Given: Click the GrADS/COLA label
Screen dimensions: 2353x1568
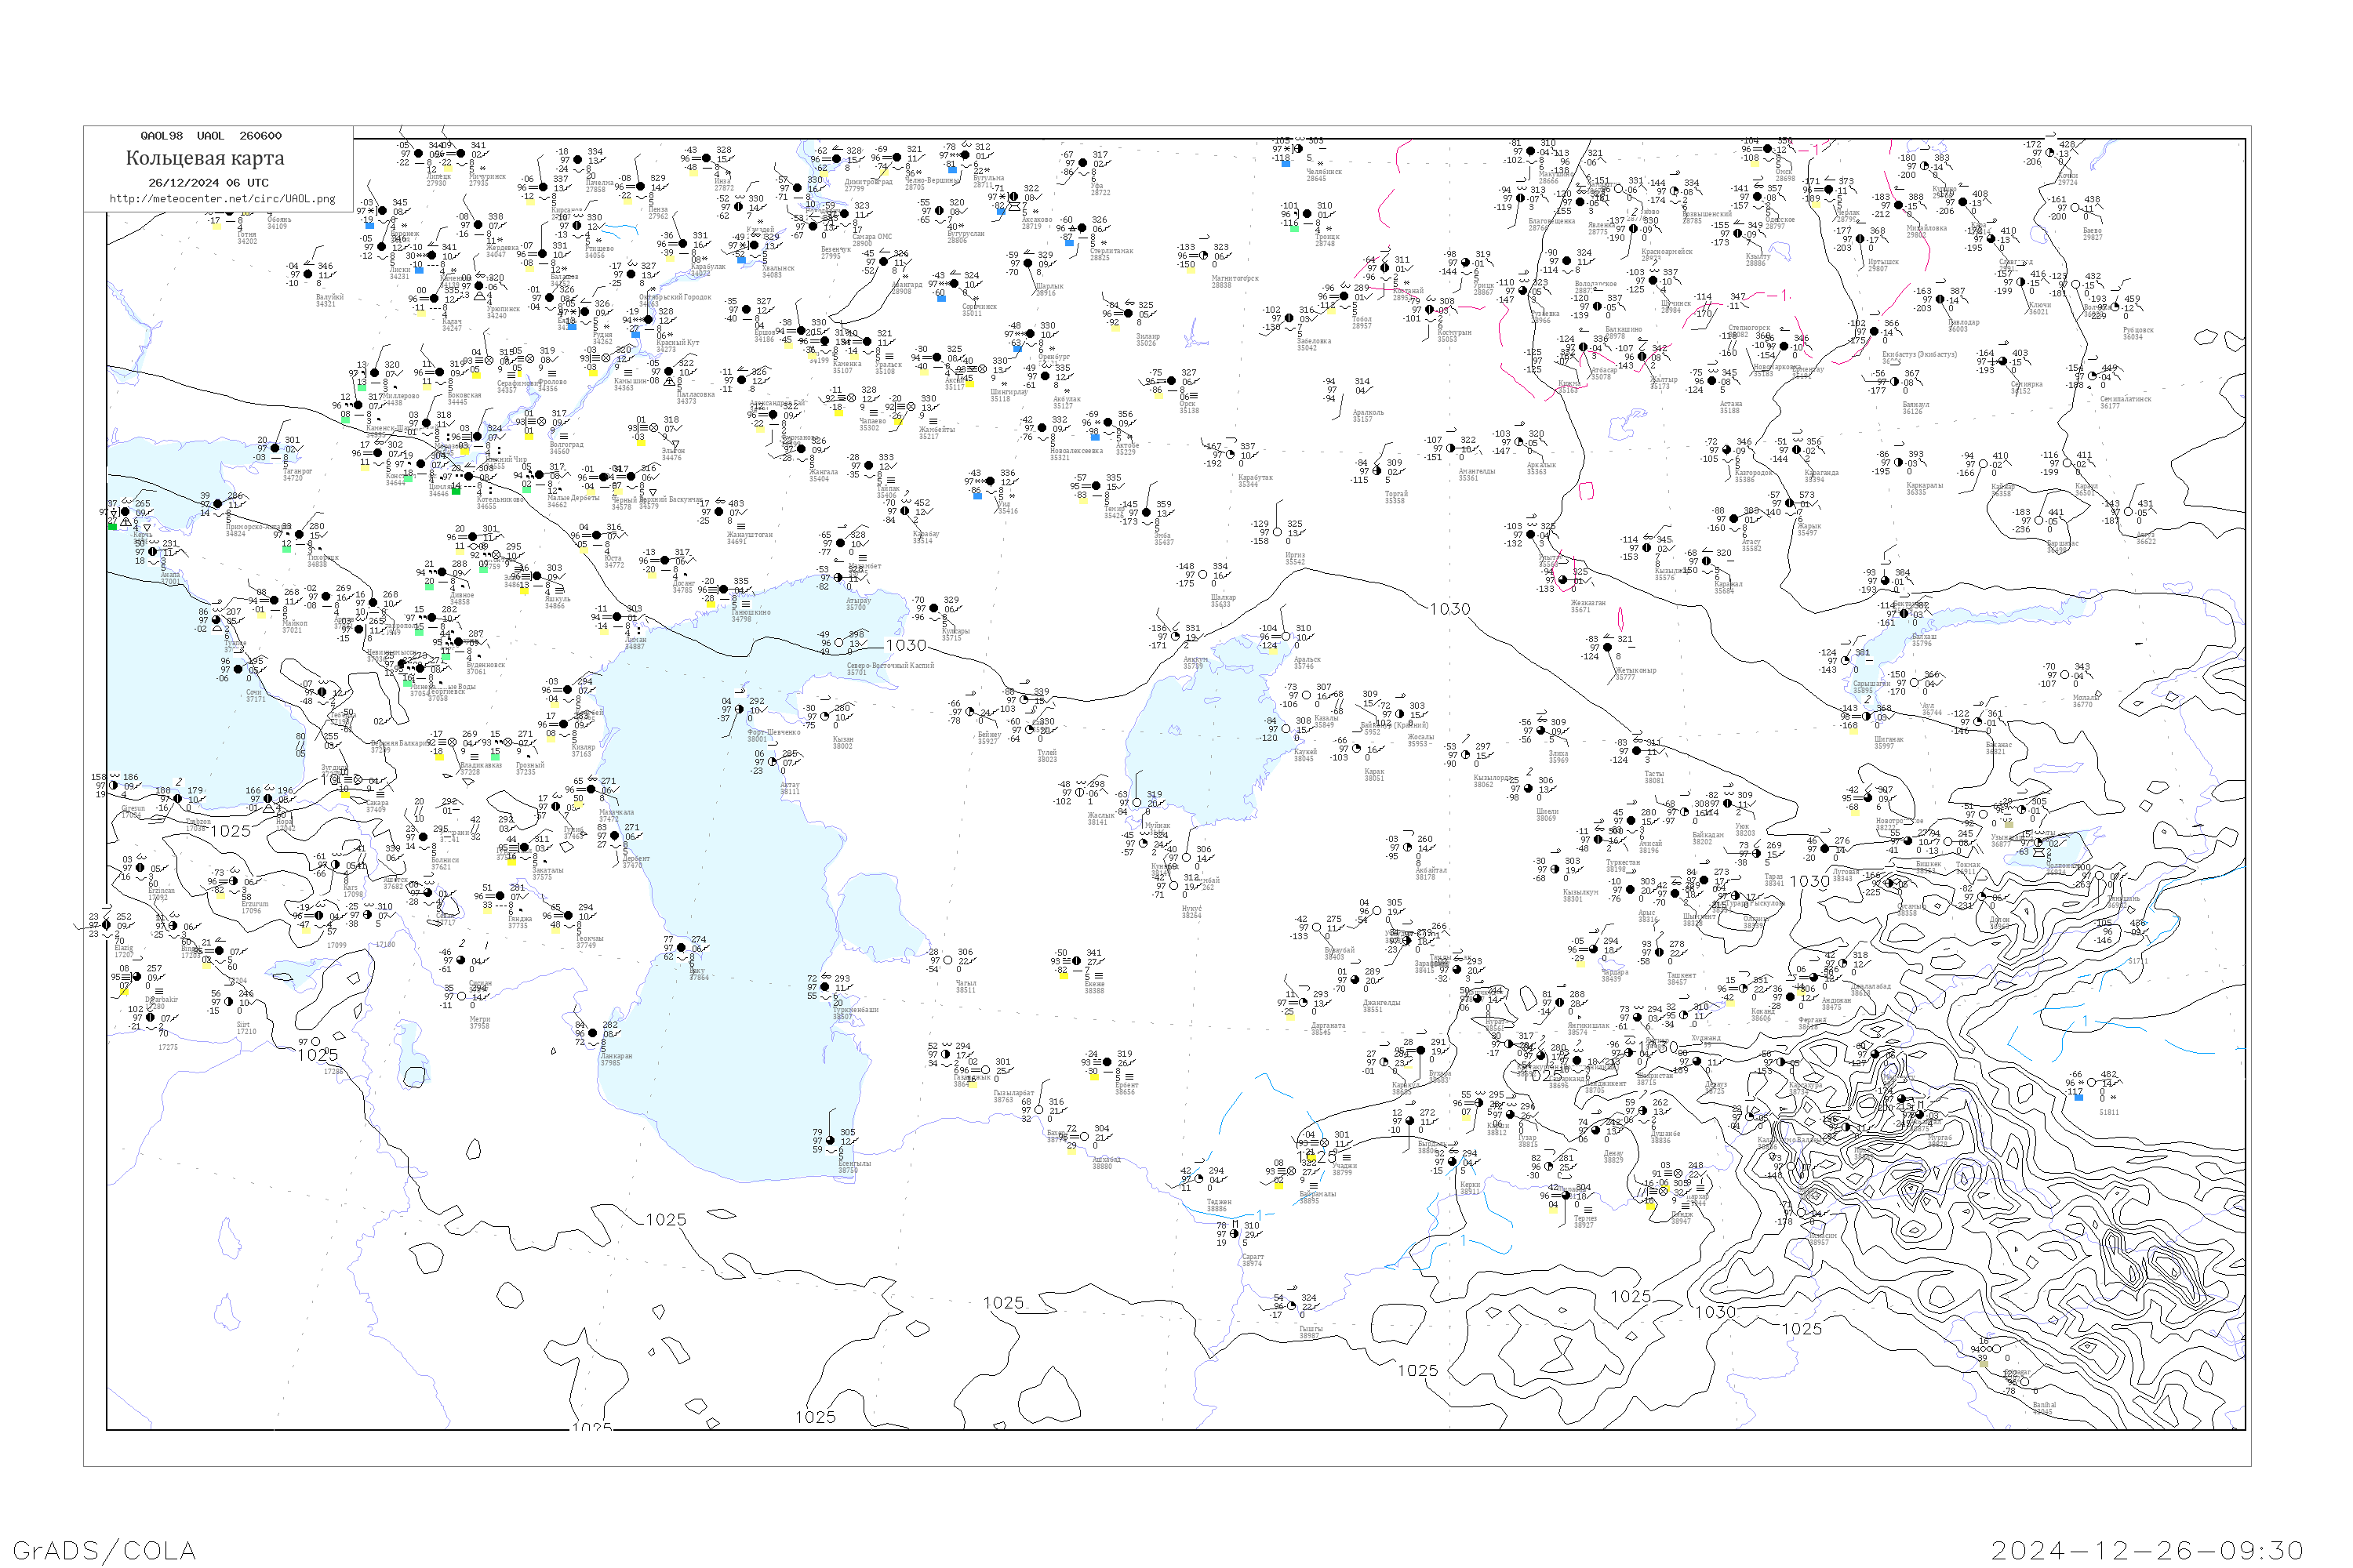Looking at the screenshot, I should pos(104,1551).
